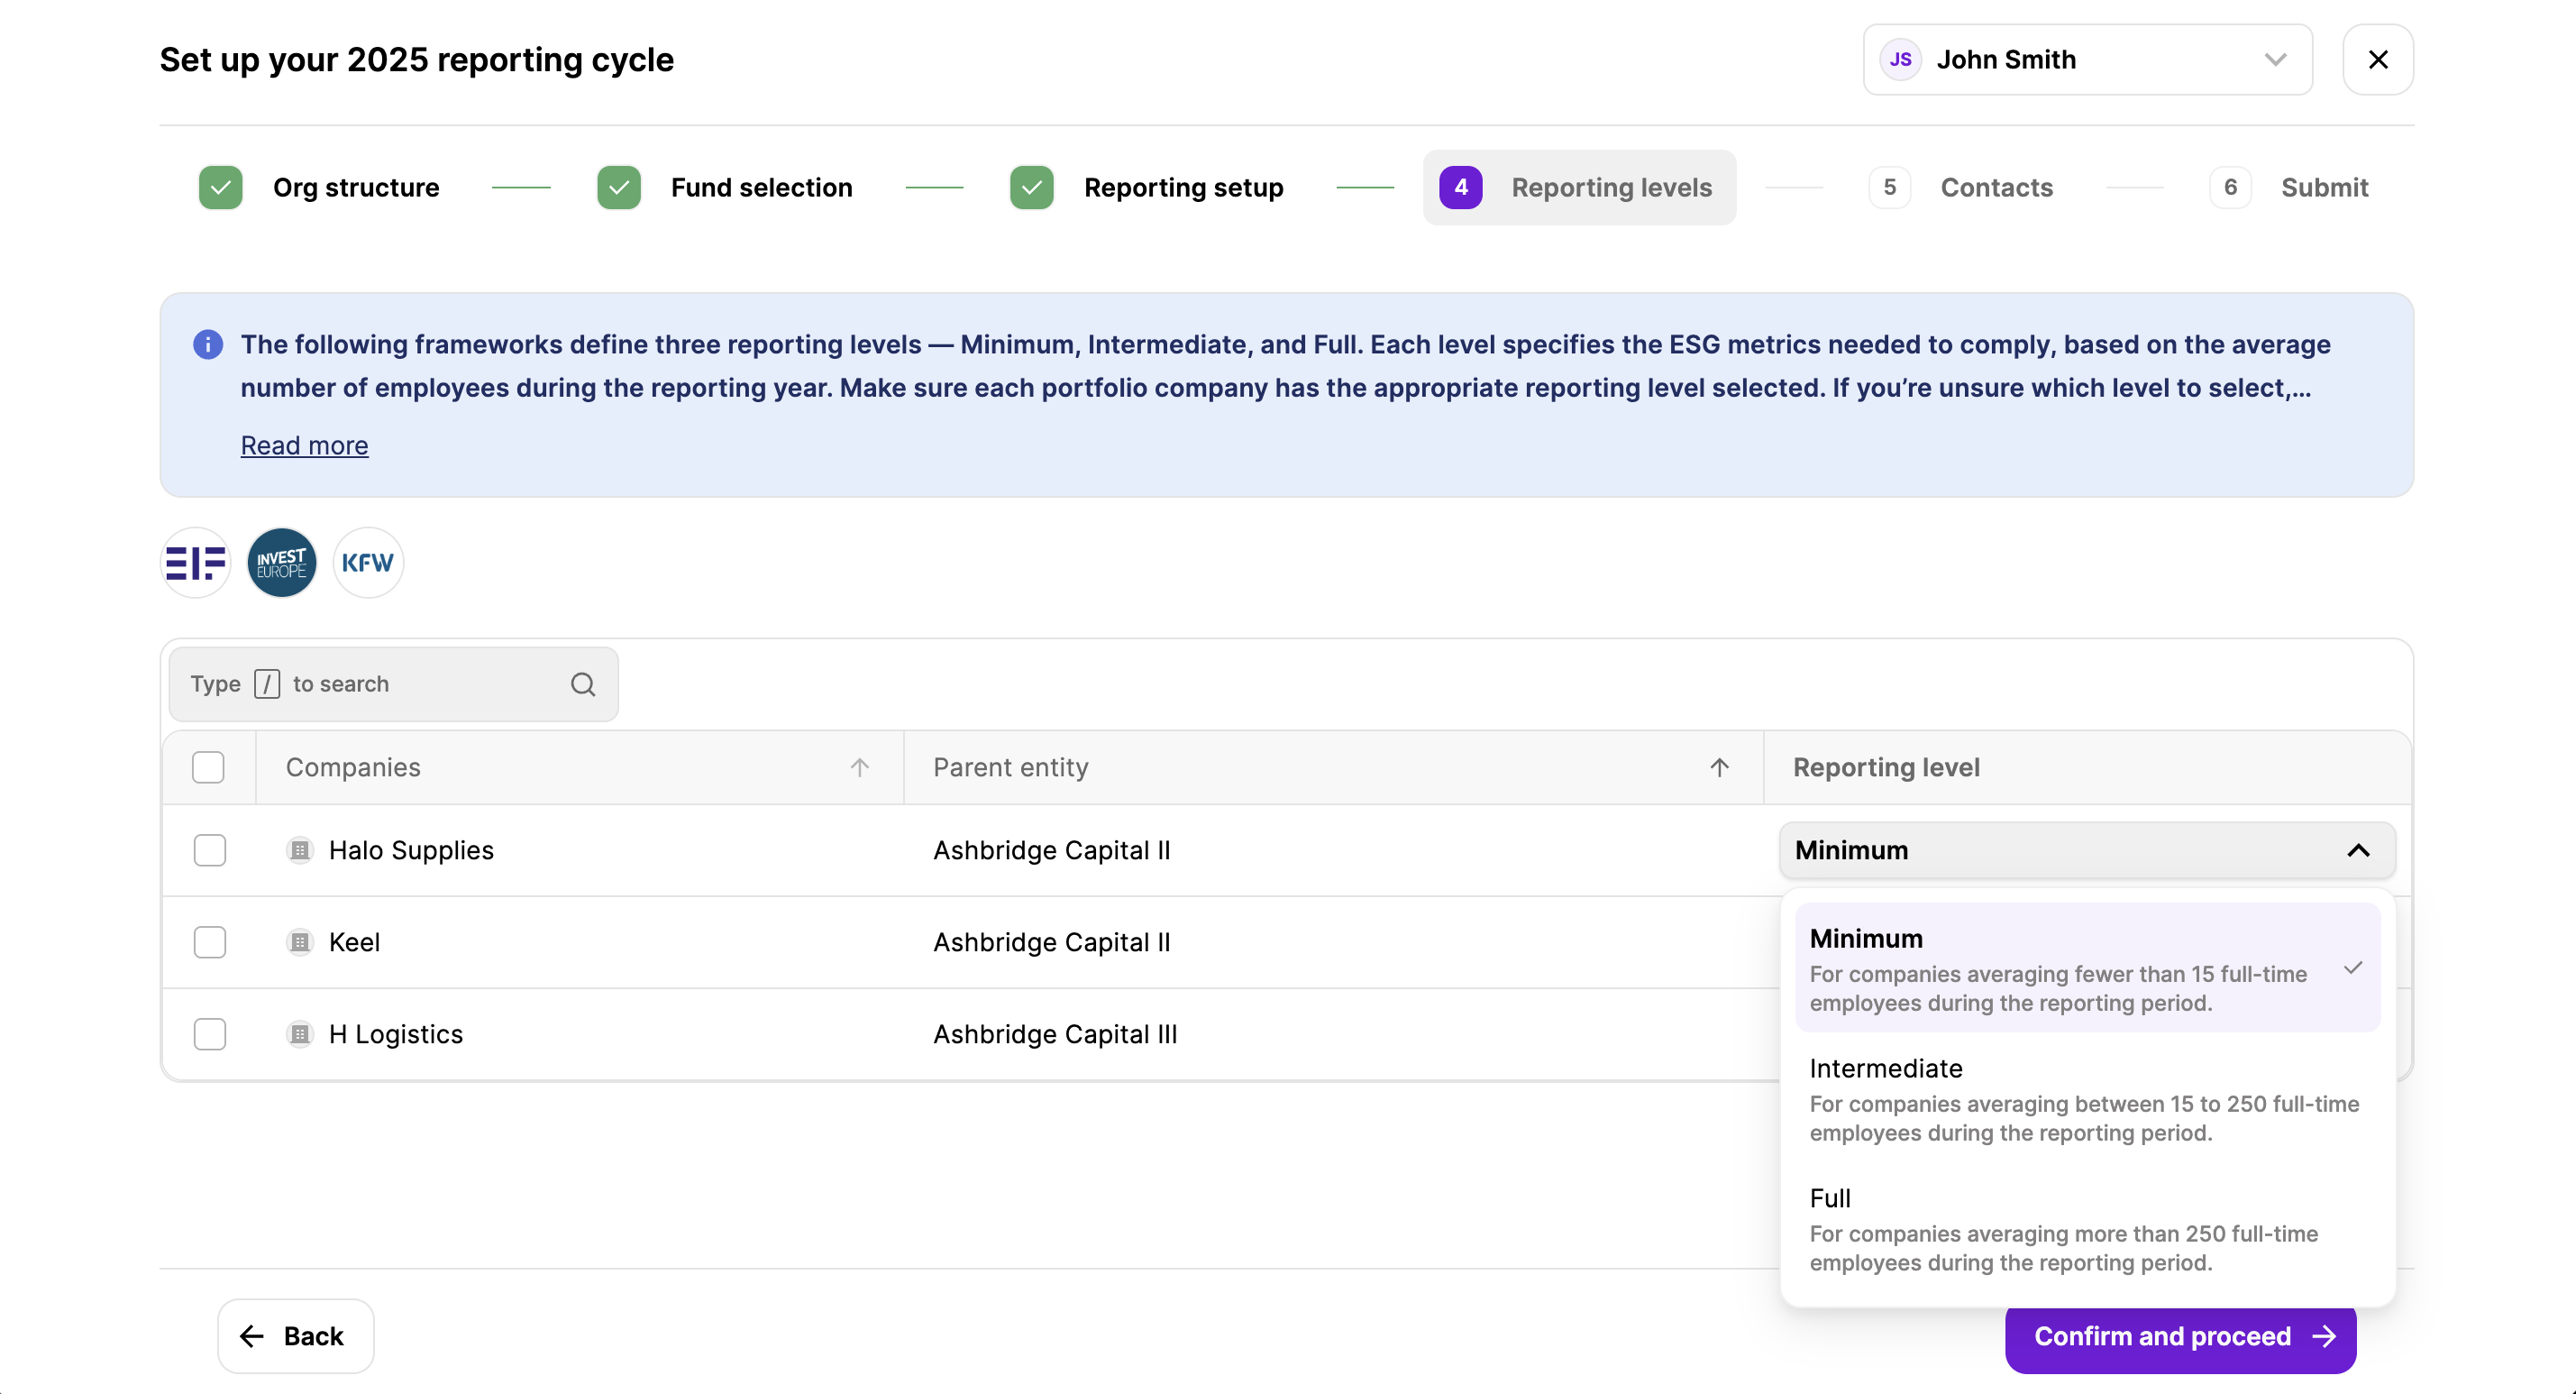Click the Halo Supplies company name
2576x1394 pixels.
click(412, 850)
